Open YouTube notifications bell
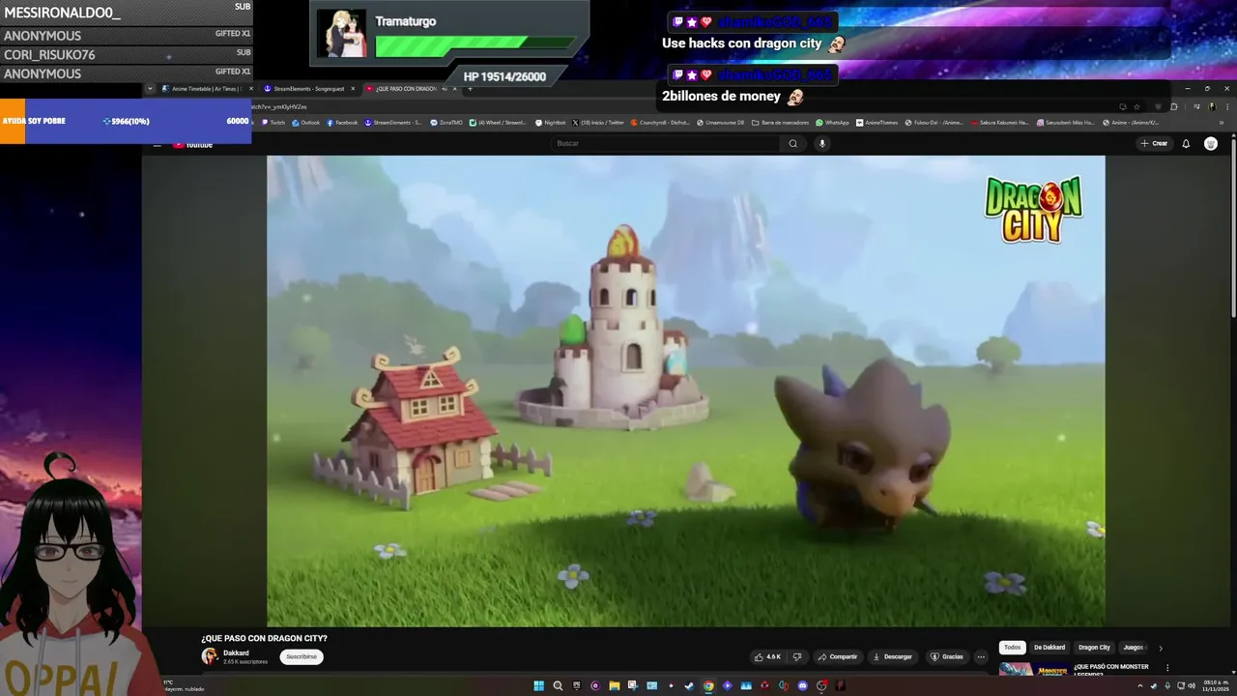This screenshot has height=696, width=1237. [x=1186, y=143]
